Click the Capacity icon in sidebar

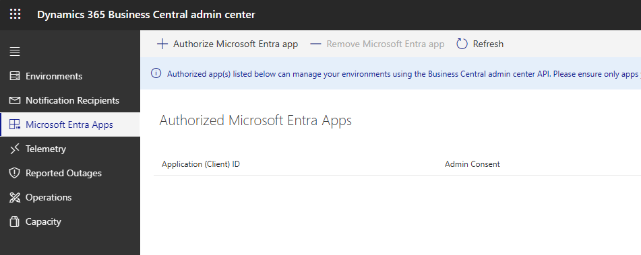pyautogui.click(x=15, y=221)
